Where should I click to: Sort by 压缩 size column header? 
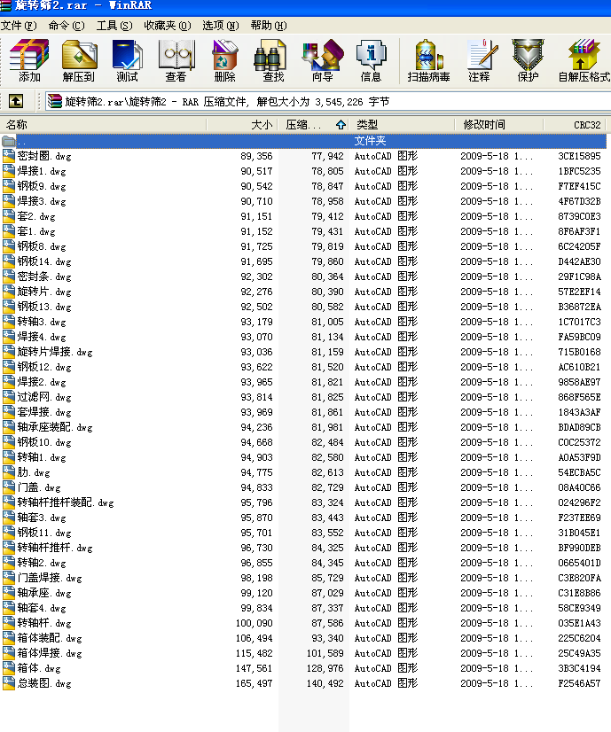pyautogui.click(x=314, y=125)
